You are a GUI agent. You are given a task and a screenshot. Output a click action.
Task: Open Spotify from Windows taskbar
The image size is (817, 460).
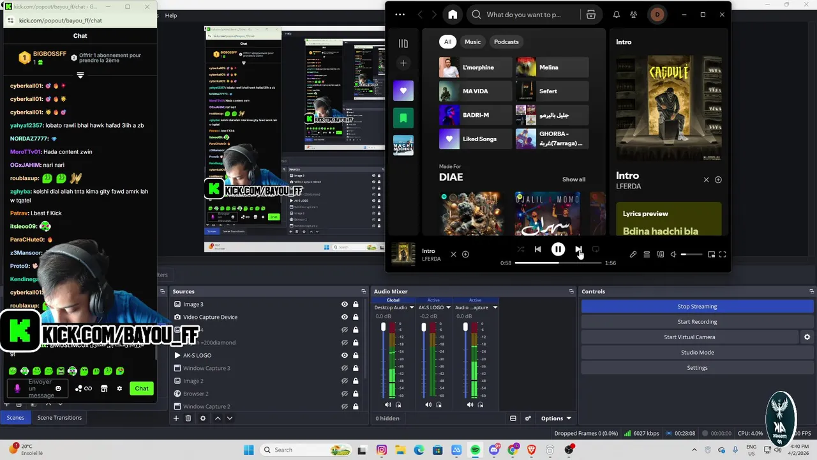click(x=476, y=450)
